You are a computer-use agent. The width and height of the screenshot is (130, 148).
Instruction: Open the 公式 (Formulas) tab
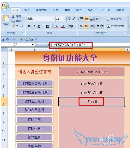pyautogui.click(x=56, y=10)
